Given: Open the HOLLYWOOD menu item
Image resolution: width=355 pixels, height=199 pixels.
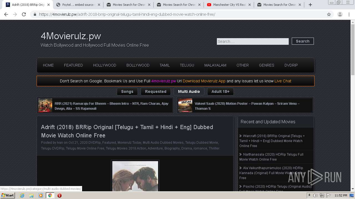Looking at the screenshot, I should click(105, 65).
